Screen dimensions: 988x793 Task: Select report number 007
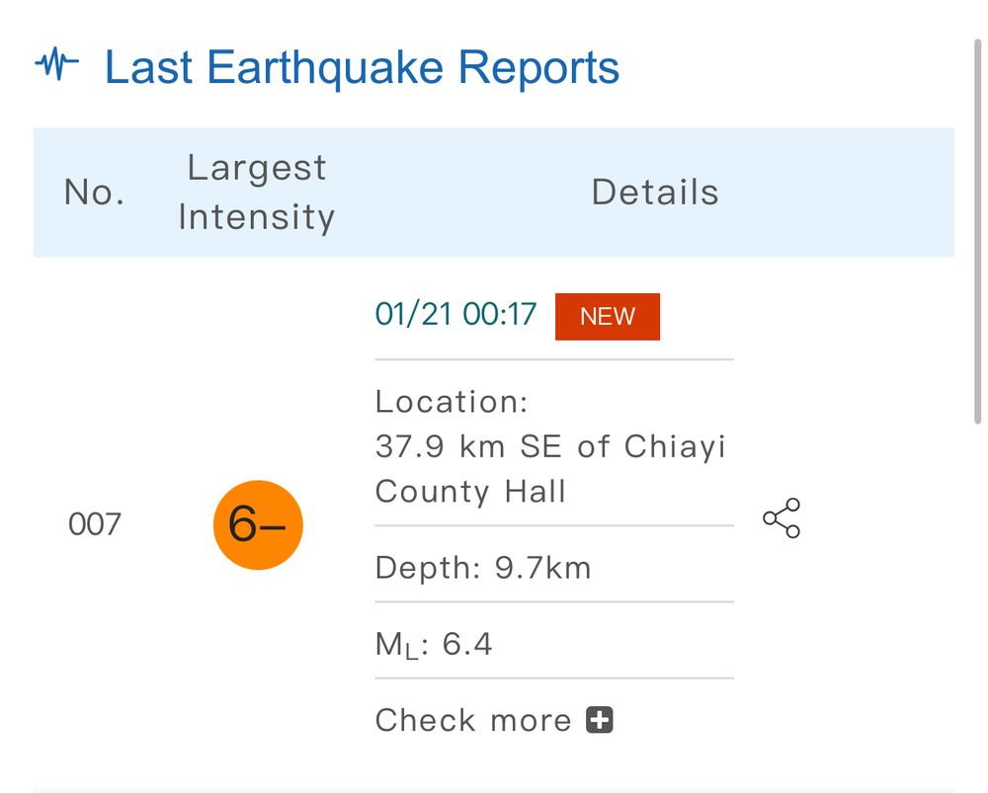pos(95,524)
